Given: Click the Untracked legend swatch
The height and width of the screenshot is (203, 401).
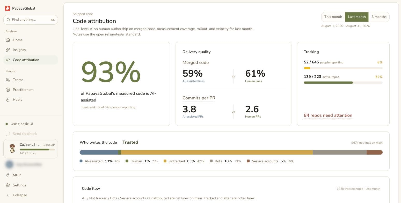Looking at the screenshot, I should 165,161.
